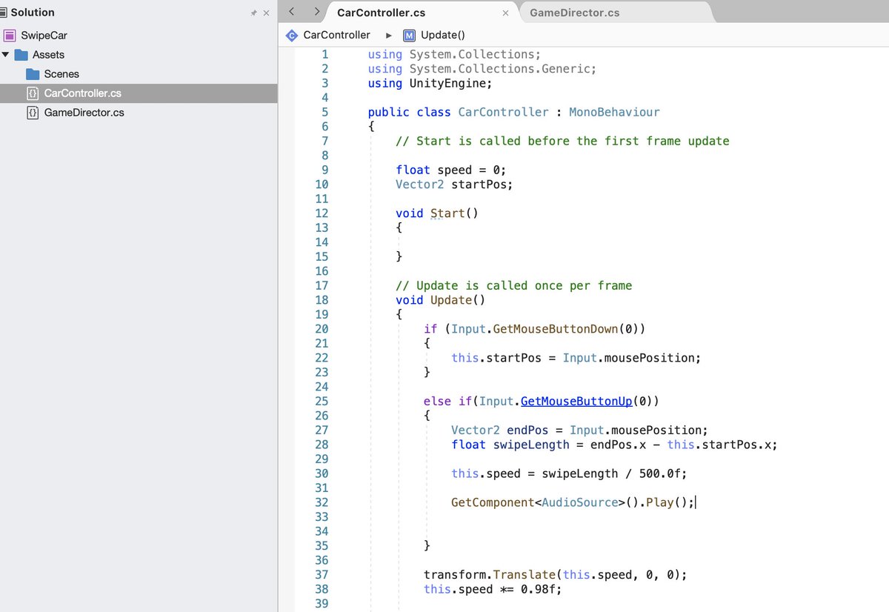Image resolution: width=889 pixels, height=612 pixels.
Task: Click line number 5 in the gutter
Action: pyautogui.click(x=324, y=112)
